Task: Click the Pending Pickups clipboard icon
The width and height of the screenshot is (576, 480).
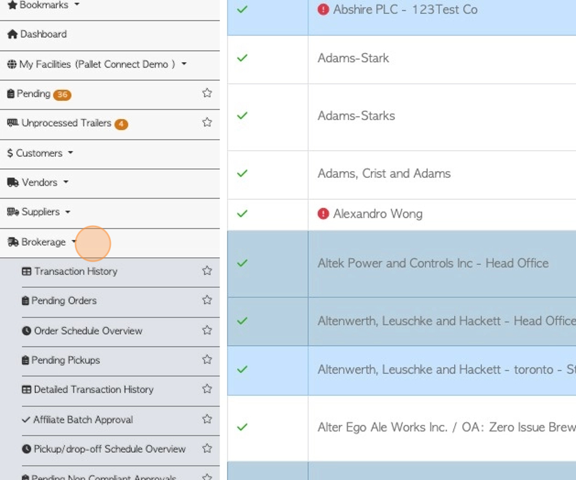Action: pos(25,360)
